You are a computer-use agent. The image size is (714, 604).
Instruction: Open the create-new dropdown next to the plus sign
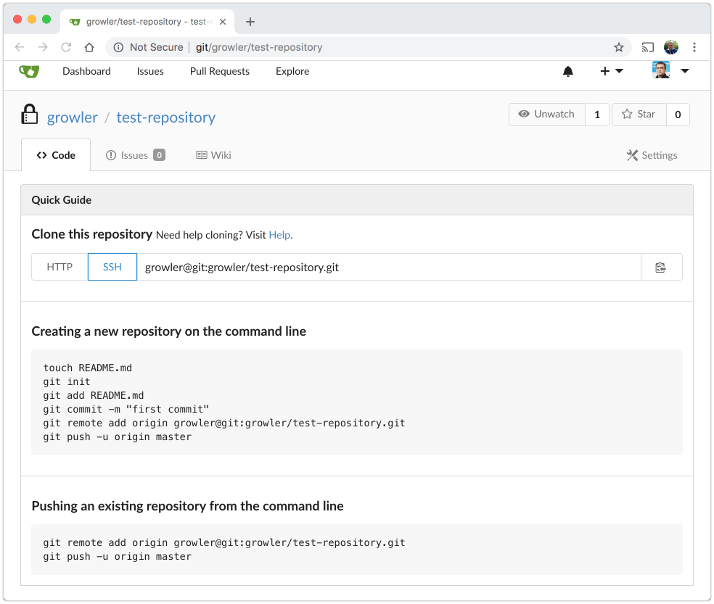pyautogui.click(x=612, y=71)
